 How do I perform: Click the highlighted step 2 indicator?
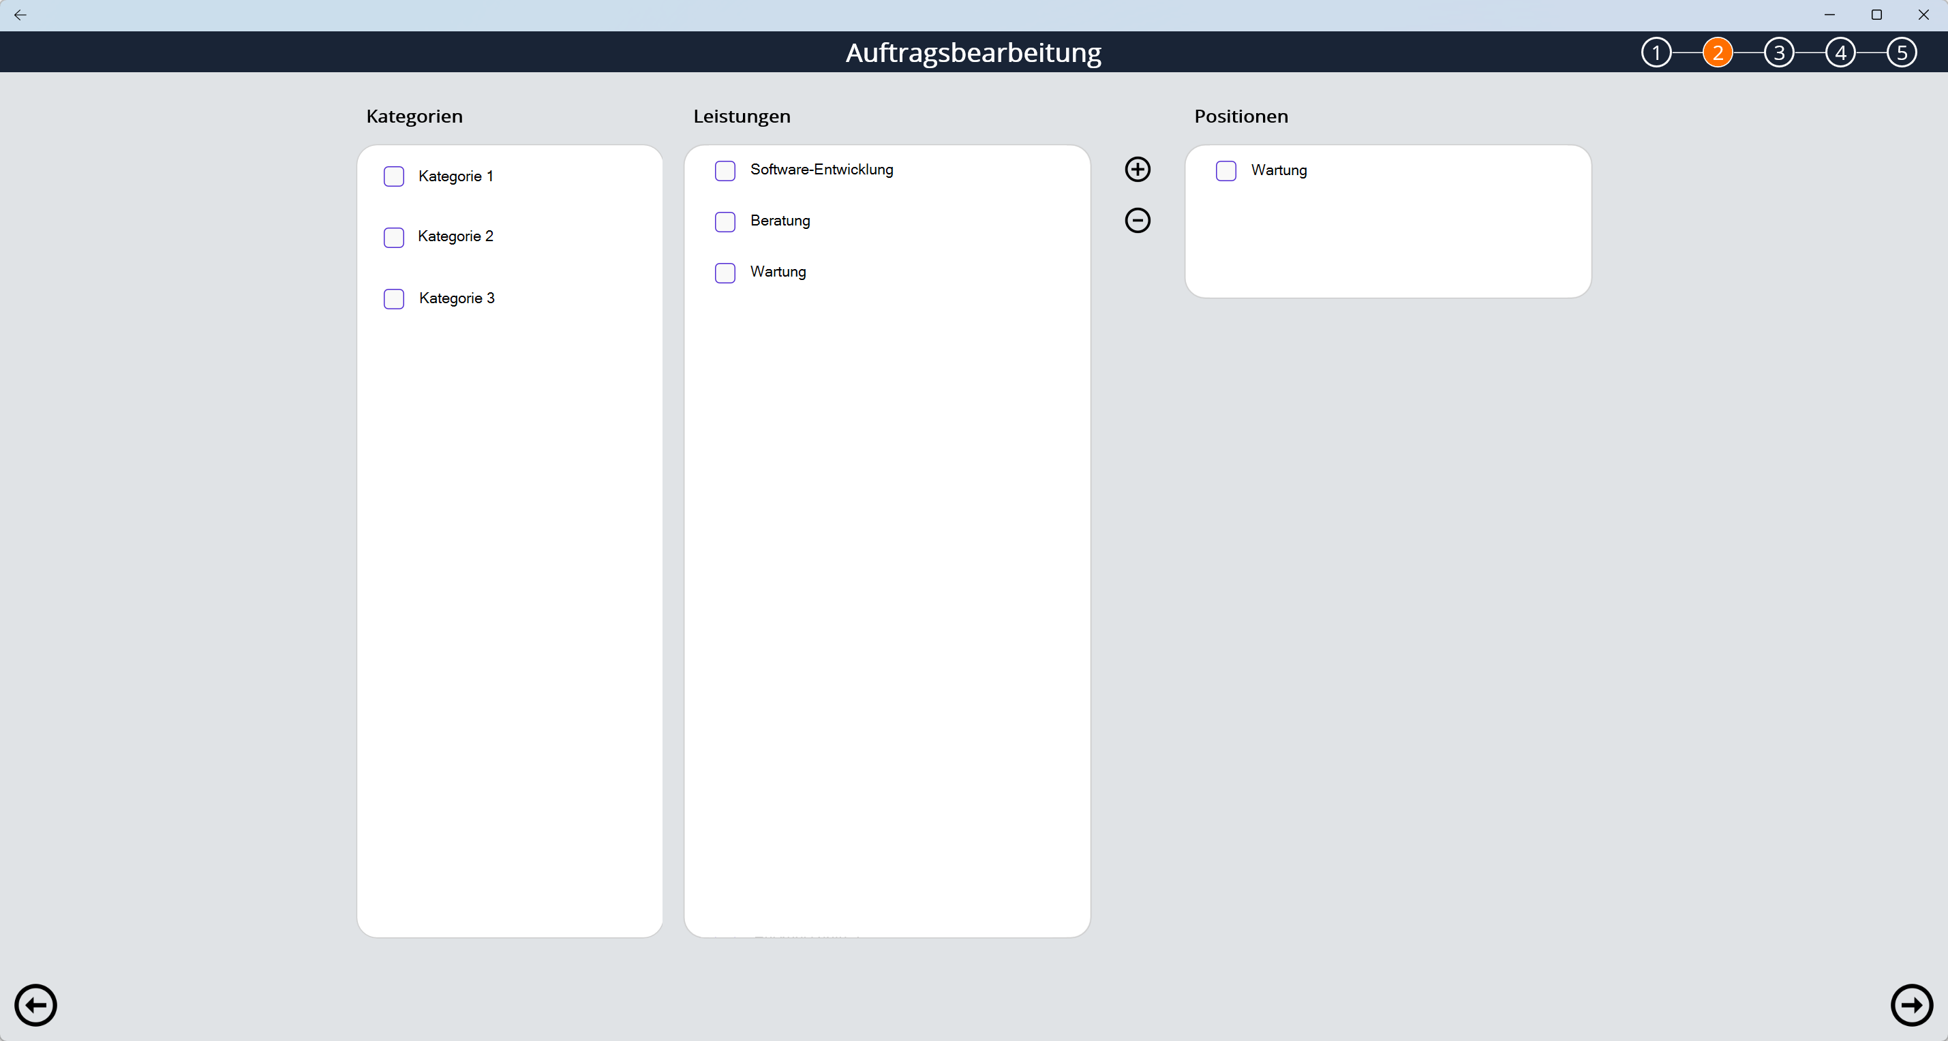tap(1718, 51)
